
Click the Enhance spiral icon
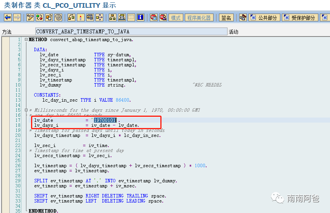coord(59,17)
